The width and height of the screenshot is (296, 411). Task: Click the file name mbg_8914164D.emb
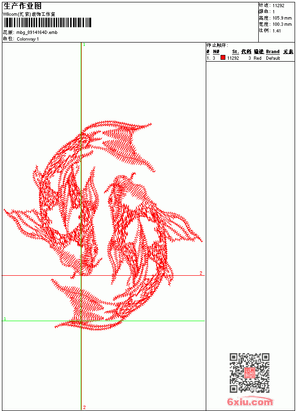click(37, 32)
